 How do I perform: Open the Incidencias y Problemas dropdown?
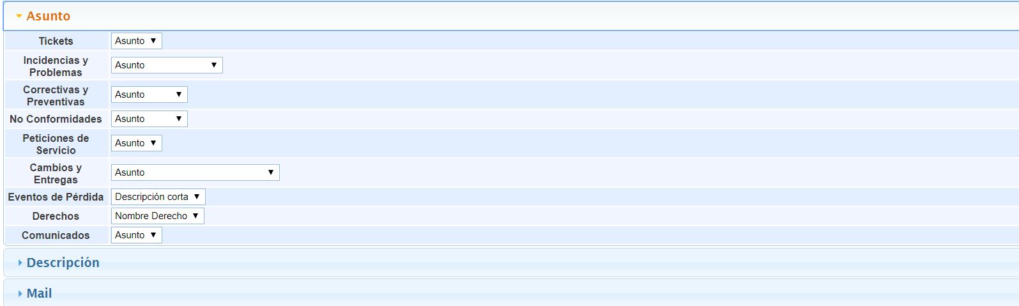click(x=166, y=65)
